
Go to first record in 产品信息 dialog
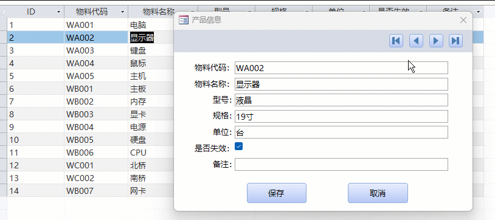(396, 41)
